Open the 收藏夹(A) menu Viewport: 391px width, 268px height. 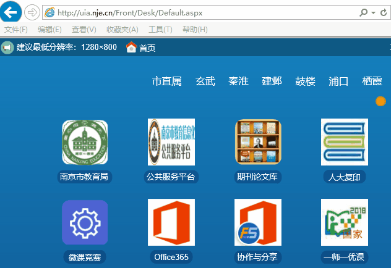pyautogui.click(x=122, y=30)
